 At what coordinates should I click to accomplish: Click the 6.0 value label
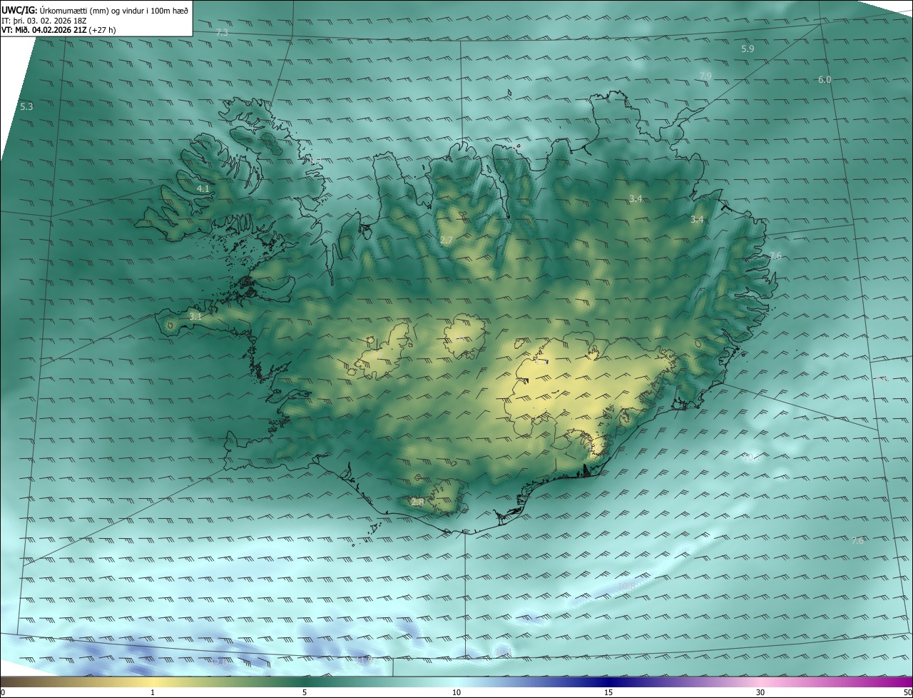click(825, 80)
